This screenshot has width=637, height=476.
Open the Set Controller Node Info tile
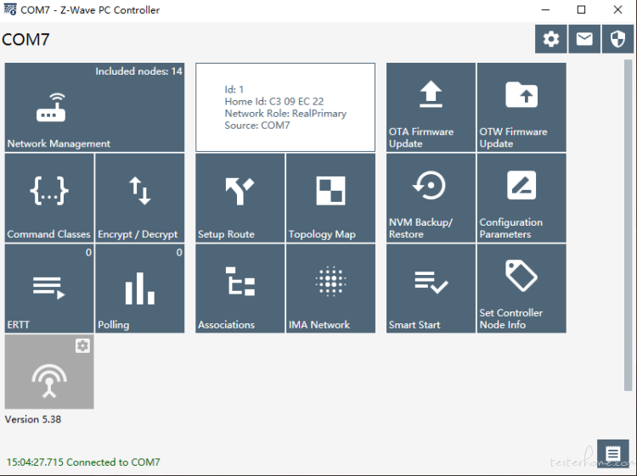tap(521, 288)
